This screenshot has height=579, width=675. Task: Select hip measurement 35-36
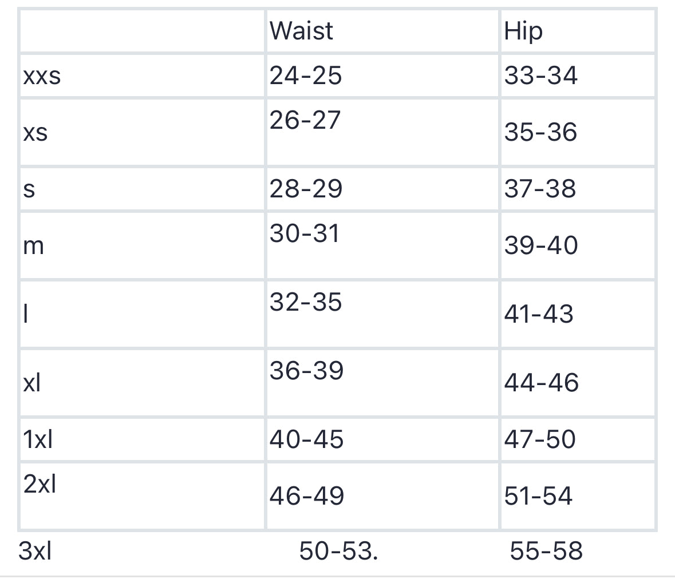point(540,132)
